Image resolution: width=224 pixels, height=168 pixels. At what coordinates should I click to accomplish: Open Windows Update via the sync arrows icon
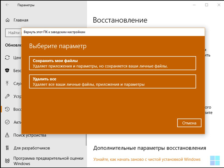(x=7, y=58)
